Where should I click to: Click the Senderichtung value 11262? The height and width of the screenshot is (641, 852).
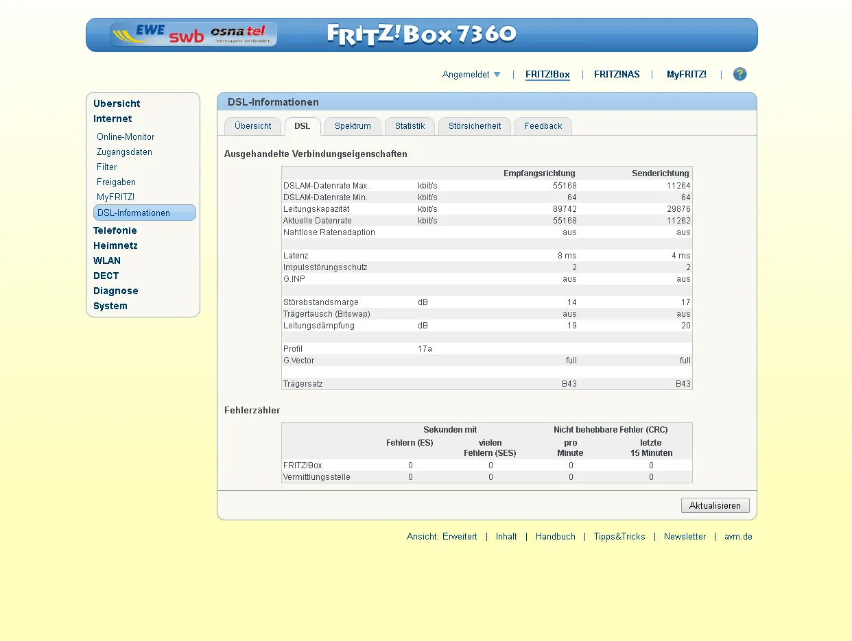pos(678,221)
